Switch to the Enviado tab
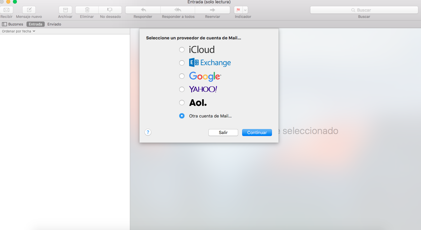This screenshot has height=230, width=421. [x=54, y=24]
